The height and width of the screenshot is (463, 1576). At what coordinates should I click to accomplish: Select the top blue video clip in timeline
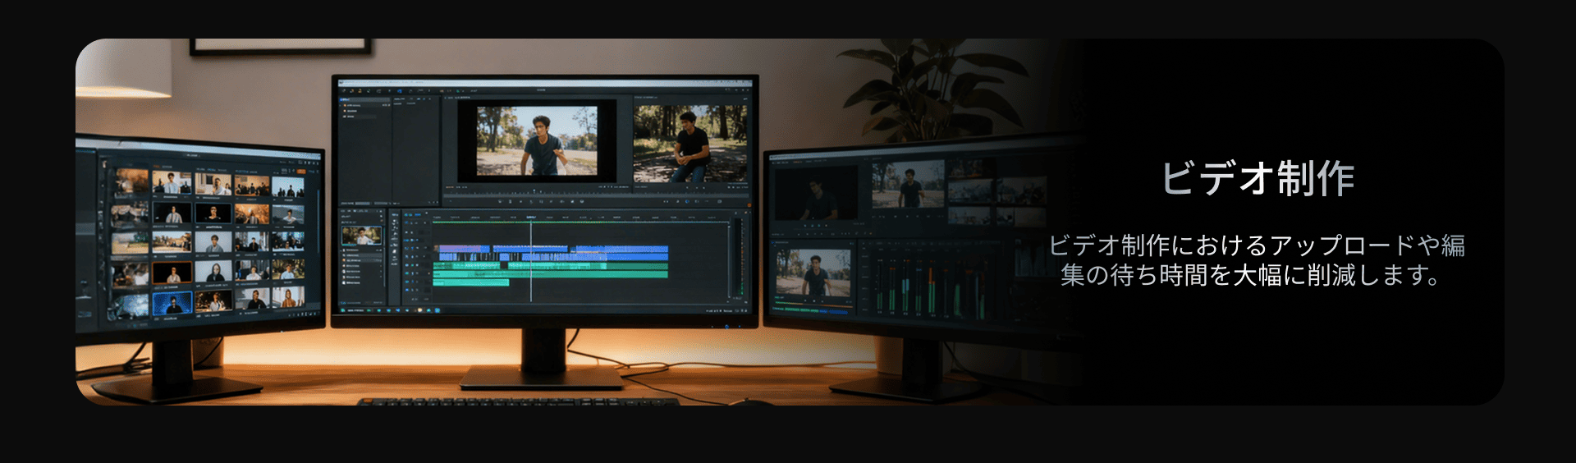pyautogui.click(x=621, y=249)
